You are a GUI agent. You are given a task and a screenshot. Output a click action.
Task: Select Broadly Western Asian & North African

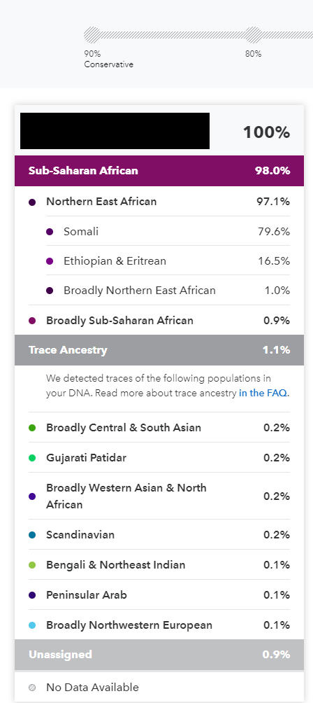159,496
